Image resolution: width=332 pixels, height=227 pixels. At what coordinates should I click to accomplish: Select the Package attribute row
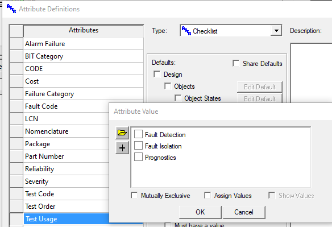point(67,144)
